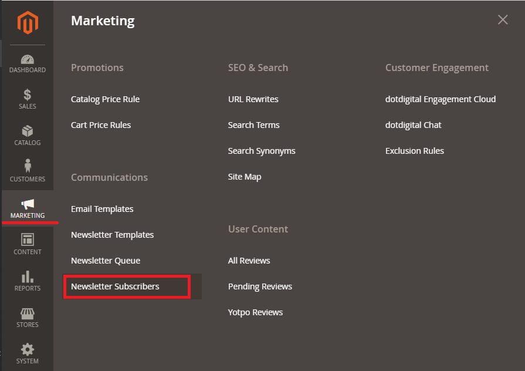
Task: Open Cart Price Rules
Action: point(101,125)
